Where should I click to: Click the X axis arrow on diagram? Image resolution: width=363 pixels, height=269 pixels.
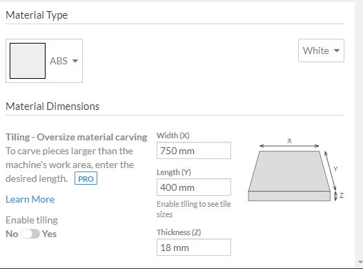[x=289, y=146]
